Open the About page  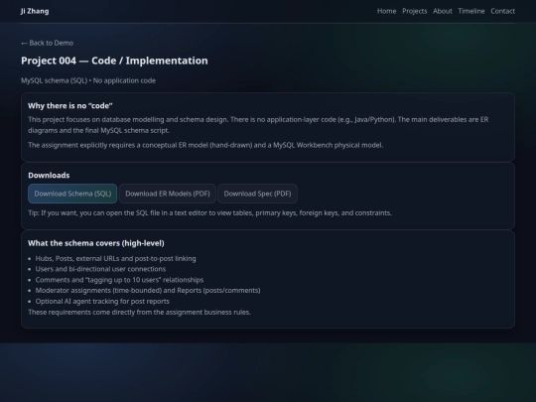coord(443,11)
